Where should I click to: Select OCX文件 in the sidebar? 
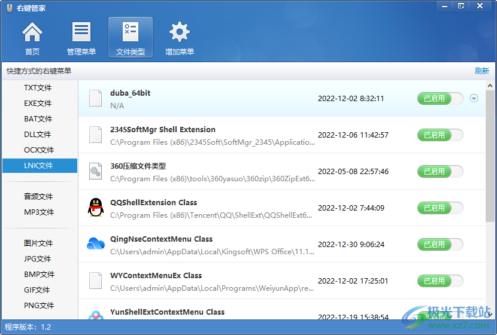40,150
